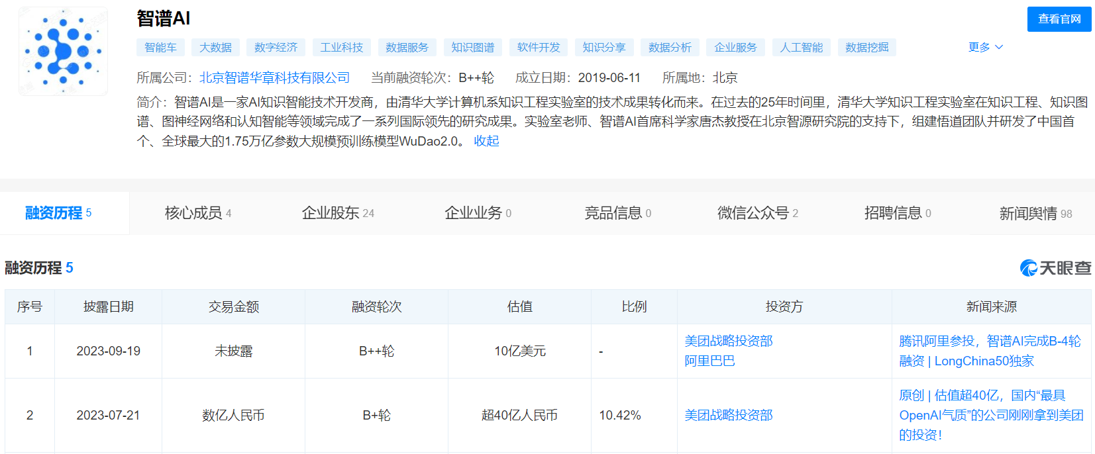This screenshot has height=454, width=1095.
Task: Select the 数据分析 tag
Action: [670, 47]
